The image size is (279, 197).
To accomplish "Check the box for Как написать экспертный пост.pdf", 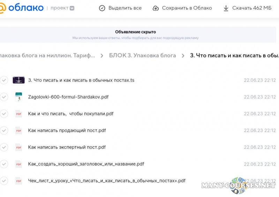I will tap(4, 147).
